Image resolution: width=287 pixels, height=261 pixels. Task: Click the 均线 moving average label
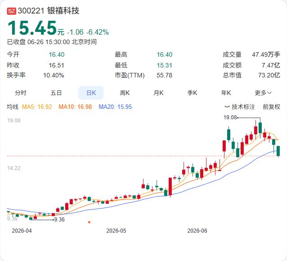(x=13, y=107)
